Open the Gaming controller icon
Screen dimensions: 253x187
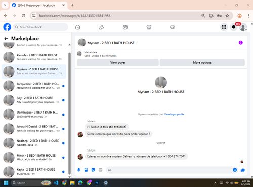coord(173,27)
